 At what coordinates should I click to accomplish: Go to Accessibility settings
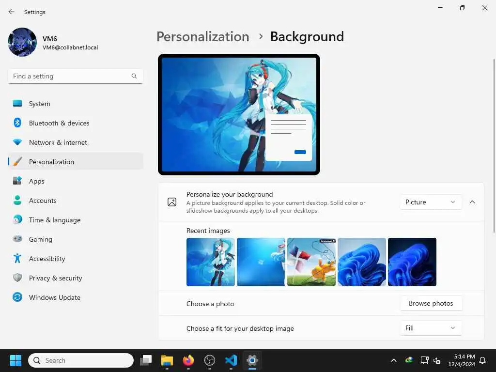click(75, 259)
